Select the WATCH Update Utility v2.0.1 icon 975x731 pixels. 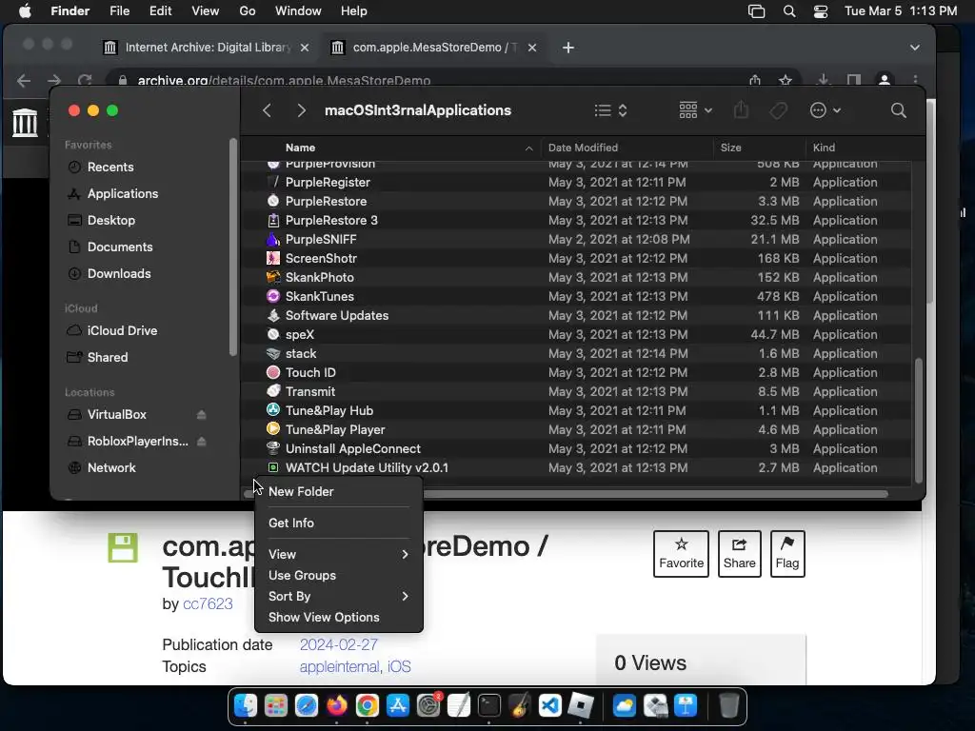pyautogui.click(x=273, y=467)
